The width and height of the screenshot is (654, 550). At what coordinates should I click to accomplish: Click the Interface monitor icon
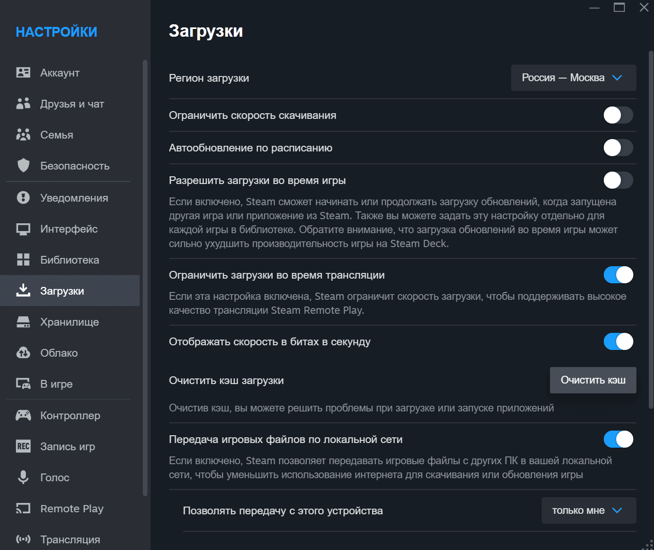(23, 229)
